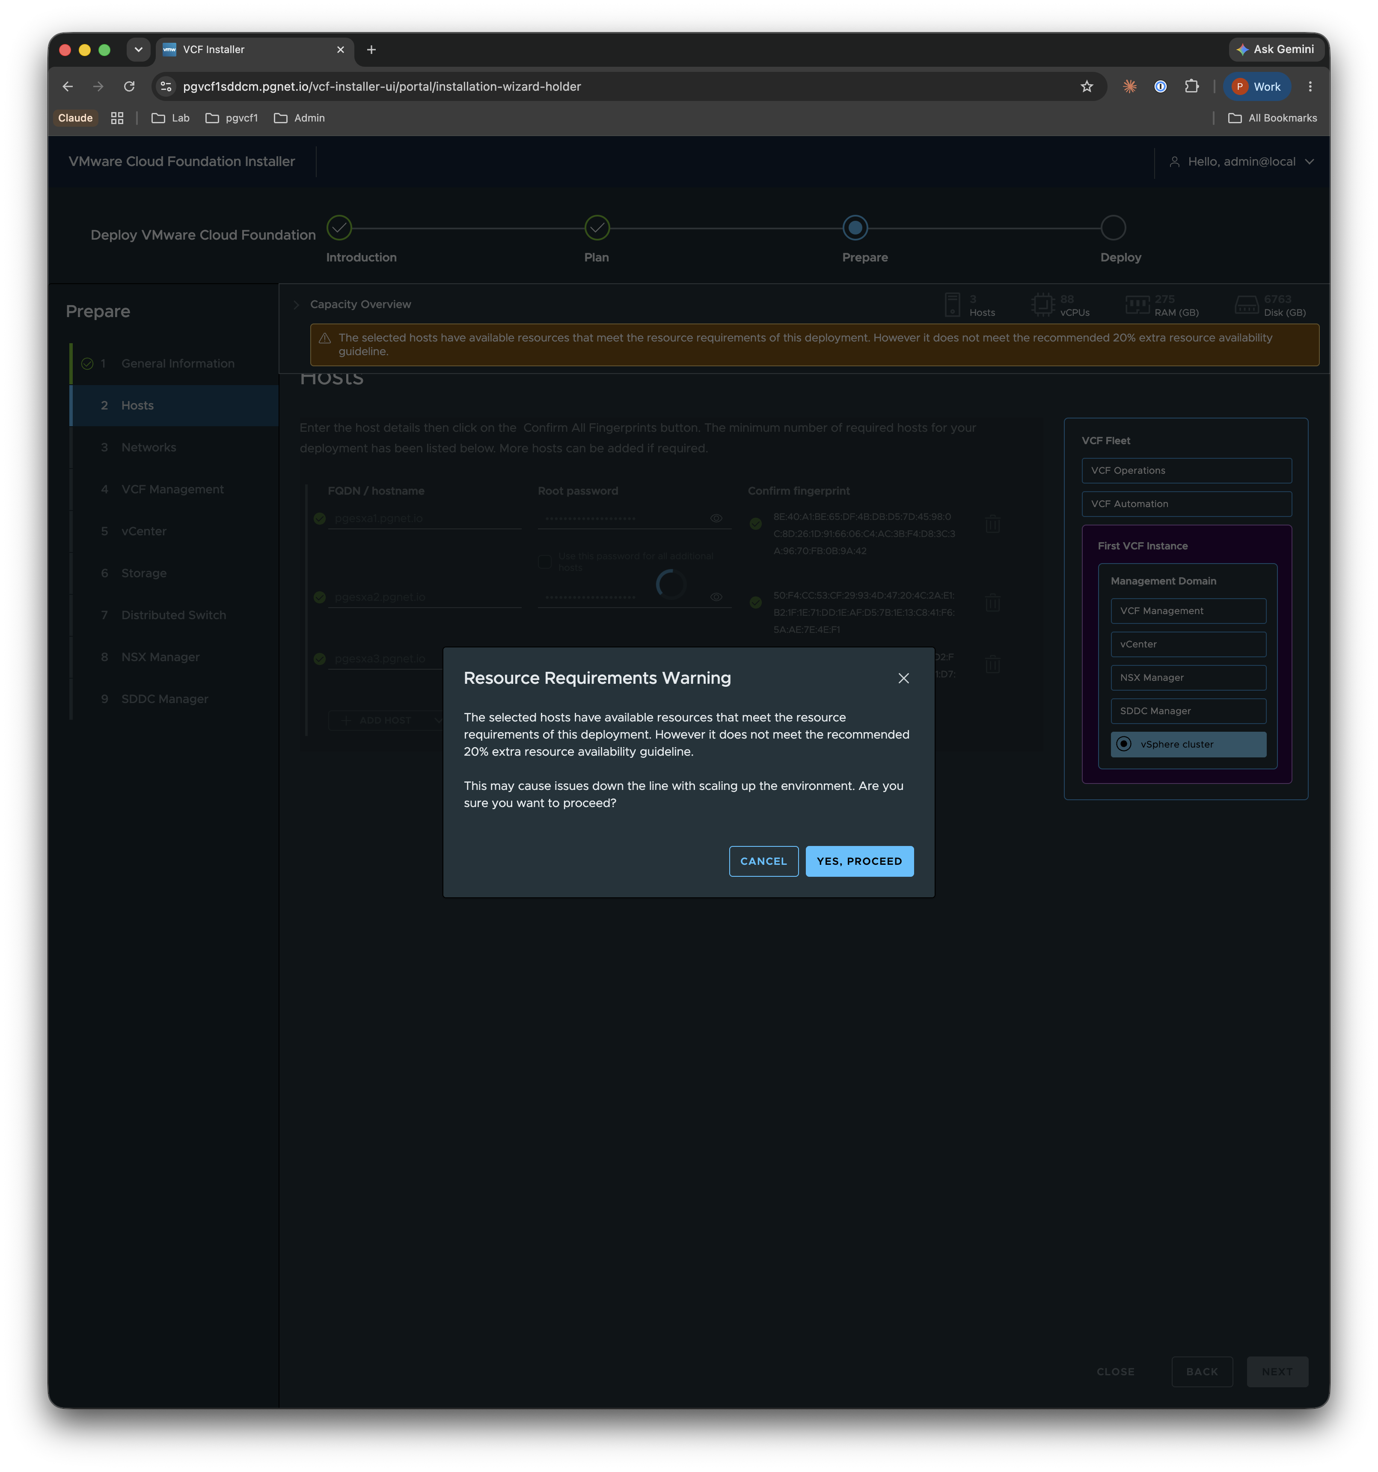Go to Networks step
Screen dimensions: 1378x1472
(x=175, y=447)
